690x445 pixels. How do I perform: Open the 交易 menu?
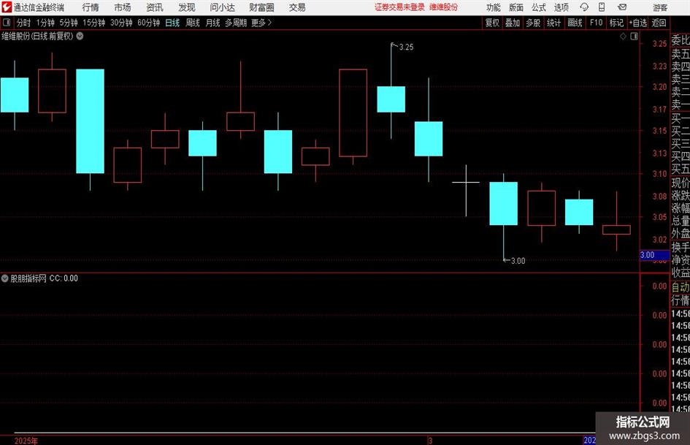click(x=297, y=7)
